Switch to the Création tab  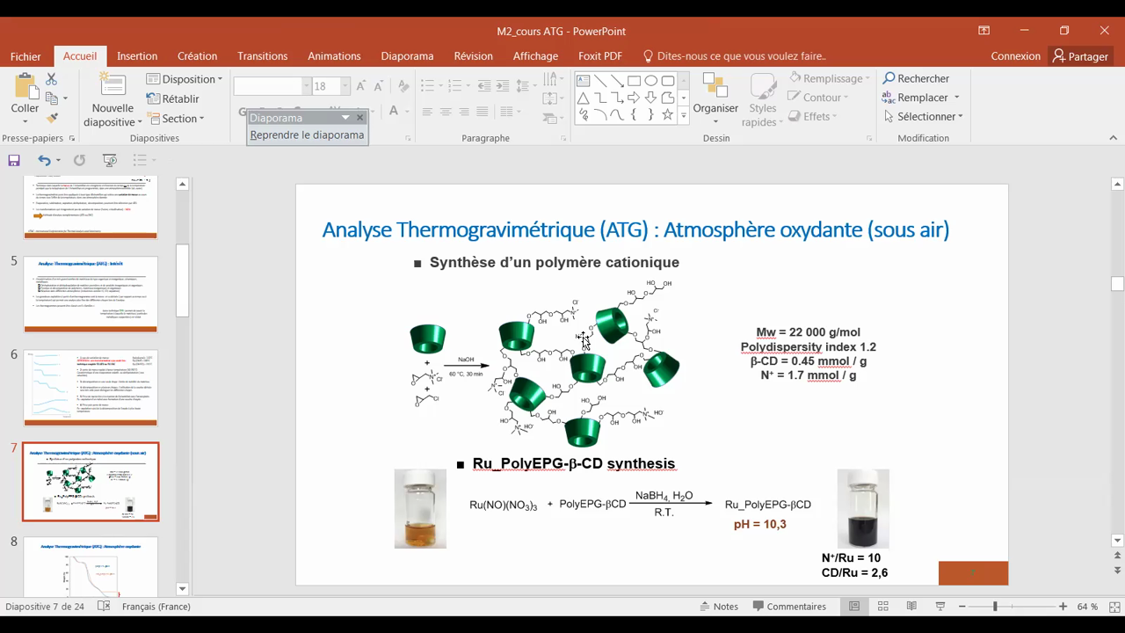[x=197, y=56]
